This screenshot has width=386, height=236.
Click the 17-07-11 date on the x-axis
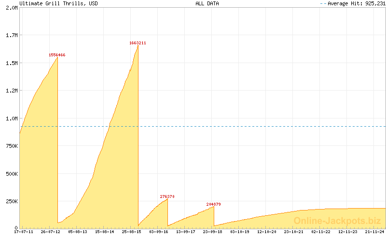tap(24, 232)
